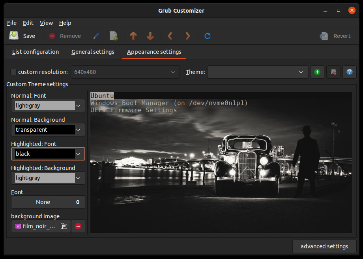
Task: Click the right arrow toolbar icon
Action: [188, 36]
